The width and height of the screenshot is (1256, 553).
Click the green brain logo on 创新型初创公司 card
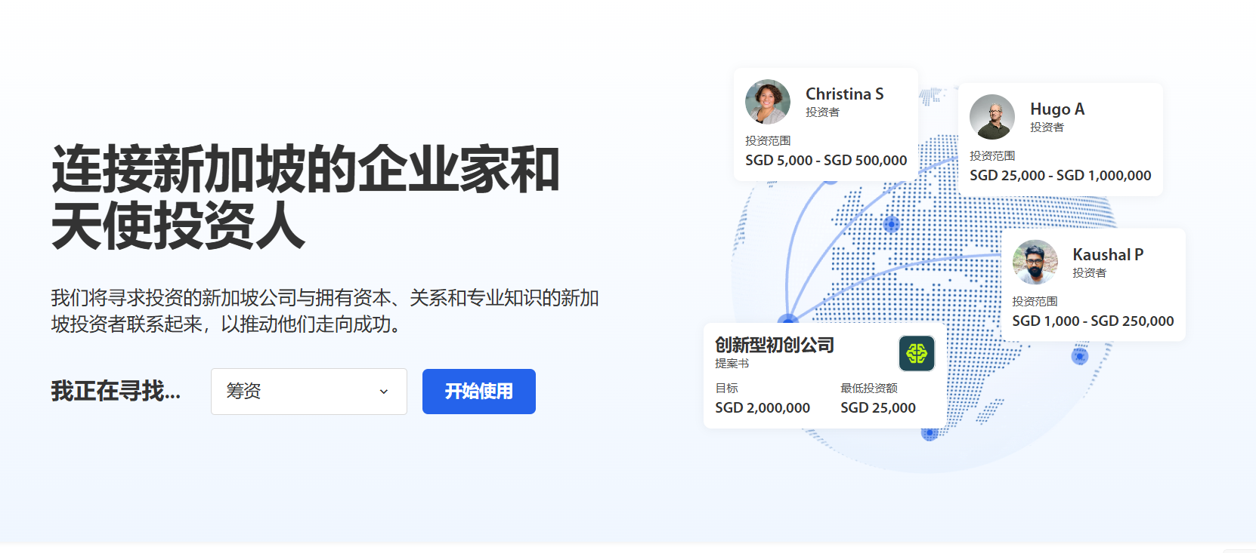(916, 353)
